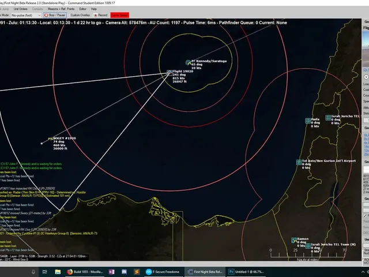This screenshot has width=369, height=277.
Task: Click the nautical miles scale bar
Action: [x=308, y=254]
